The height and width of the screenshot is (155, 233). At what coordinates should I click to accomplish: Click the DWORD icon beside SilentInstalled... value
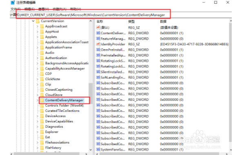pos(98,72)
